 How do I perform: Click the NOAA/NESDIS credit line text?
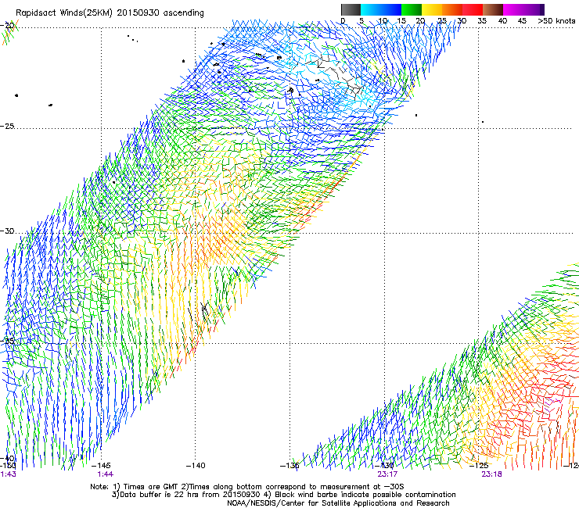click(338, 503)
